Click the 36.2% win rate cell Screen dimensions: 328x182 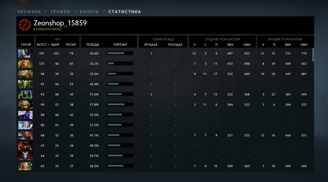(94, 64)
